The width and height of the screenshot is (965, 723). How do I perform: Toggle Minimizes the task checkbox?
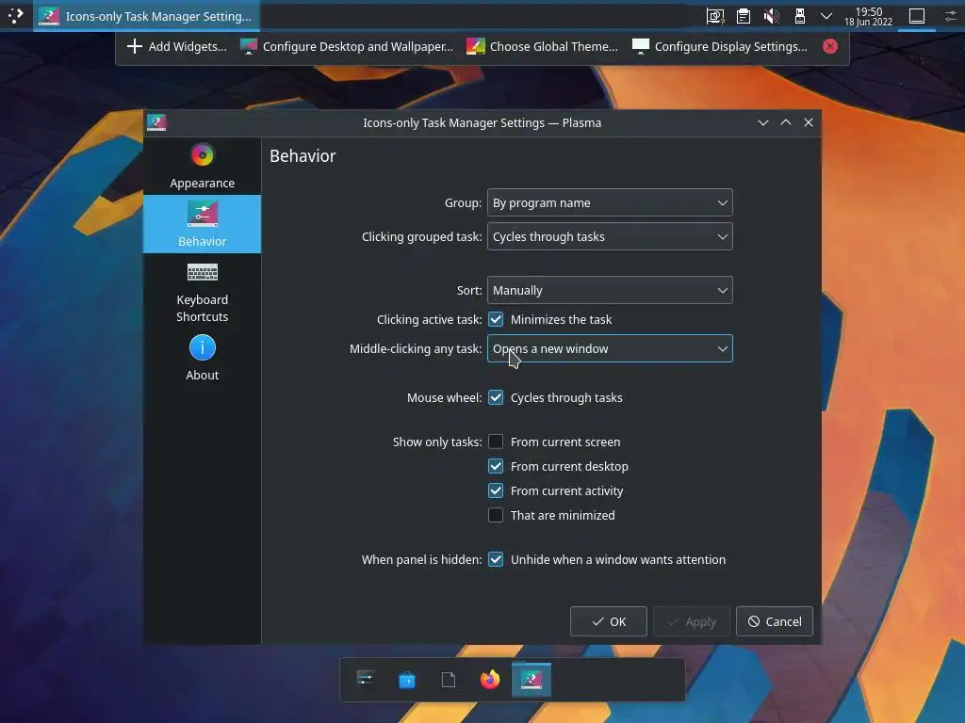496,319
